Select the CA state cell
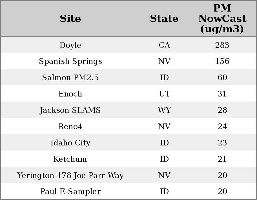 [x=164, y=45]
